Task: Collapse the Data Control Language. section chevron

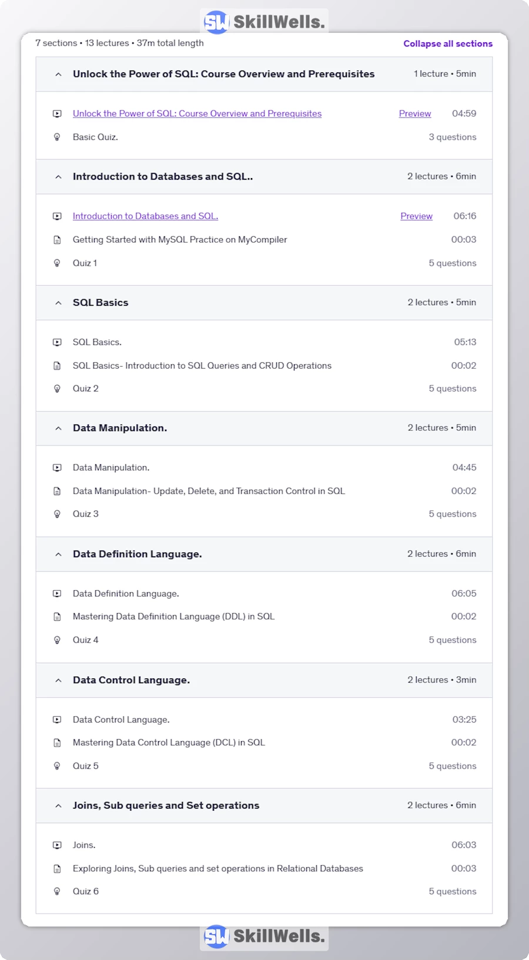Action: [x=58, y=680]
